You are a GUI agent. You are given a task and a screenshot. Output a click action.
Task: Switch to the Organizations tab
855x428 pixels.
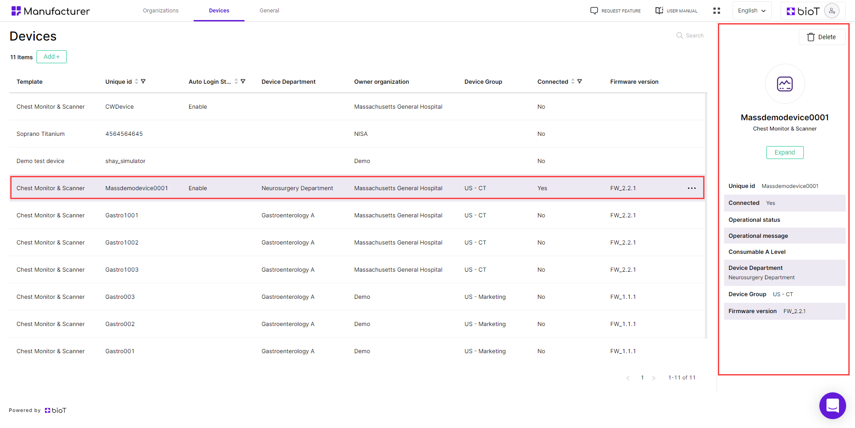tap(161, 11)
